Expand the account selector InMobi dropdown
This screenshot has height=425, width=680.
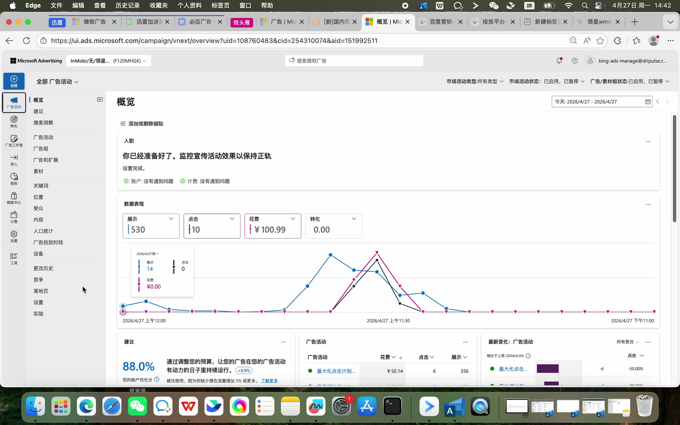tap(108, 61)
